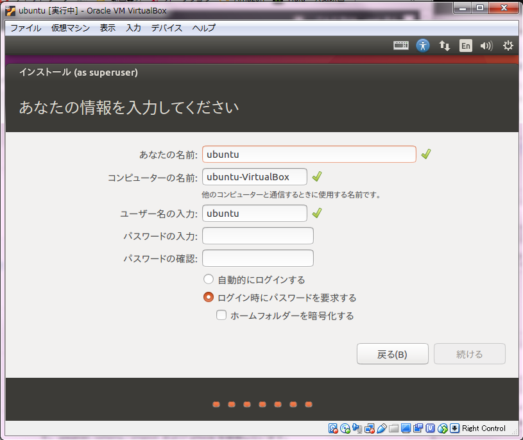The image size is (523, 440).
Task: Open the En input language dropdown
Action: point(465,46)
